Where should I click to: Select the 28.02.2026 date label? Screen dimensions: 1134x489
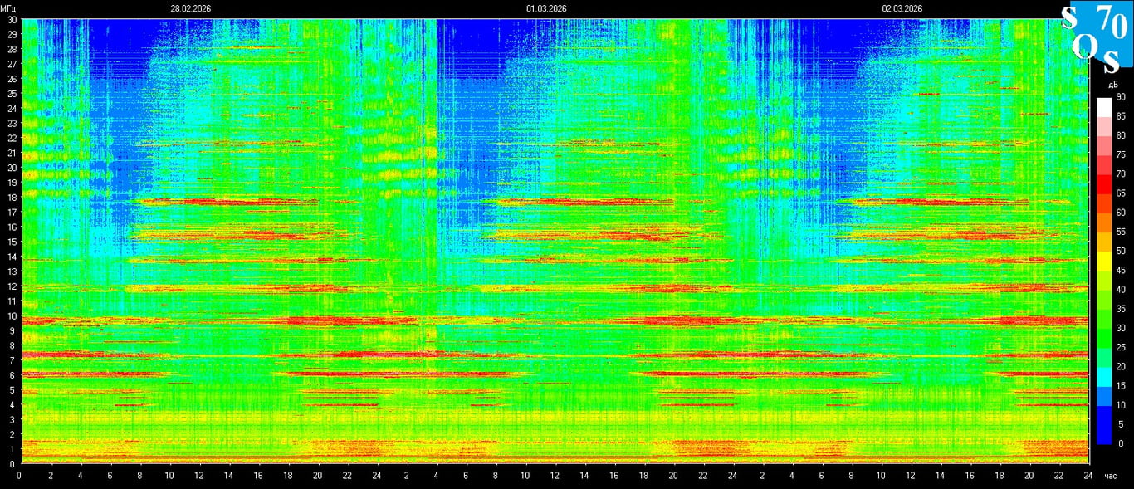pyautogui.click(x=191, y=8)
